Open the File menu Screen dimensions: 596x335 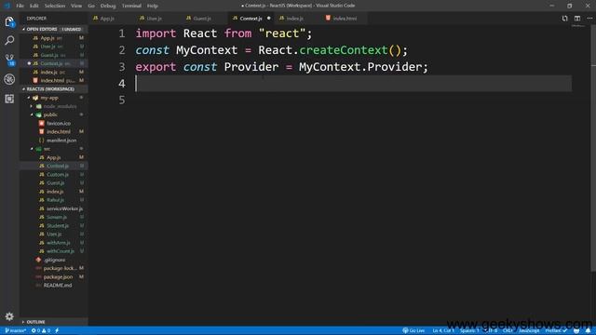point(20,6)
